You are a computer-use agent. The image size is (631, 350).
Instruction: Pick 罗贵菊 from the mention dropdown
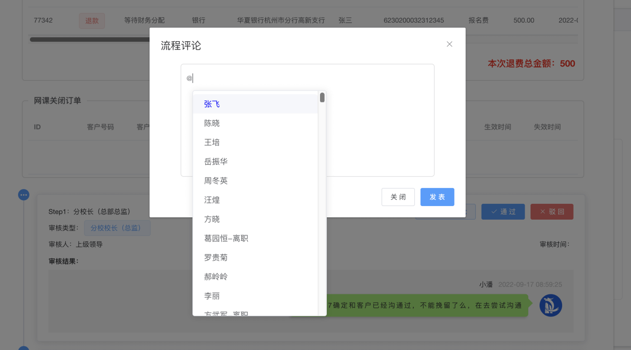216,258
